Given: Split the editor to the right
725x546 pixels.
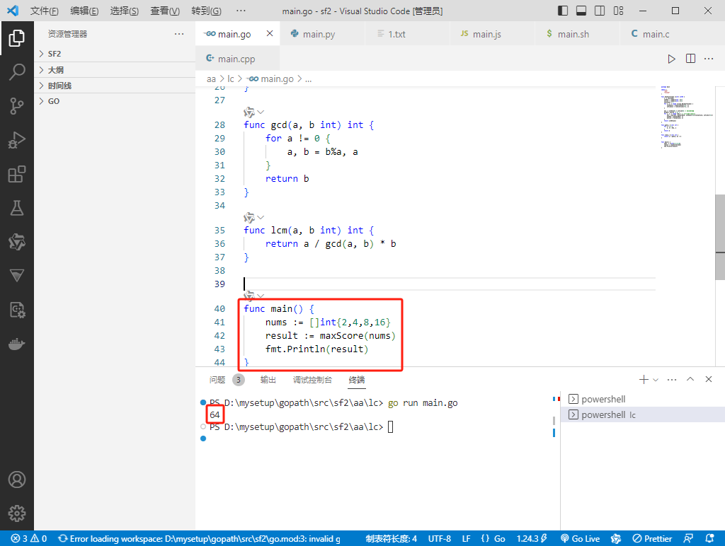Looking at the screenshot, I should tap(690, 59).
